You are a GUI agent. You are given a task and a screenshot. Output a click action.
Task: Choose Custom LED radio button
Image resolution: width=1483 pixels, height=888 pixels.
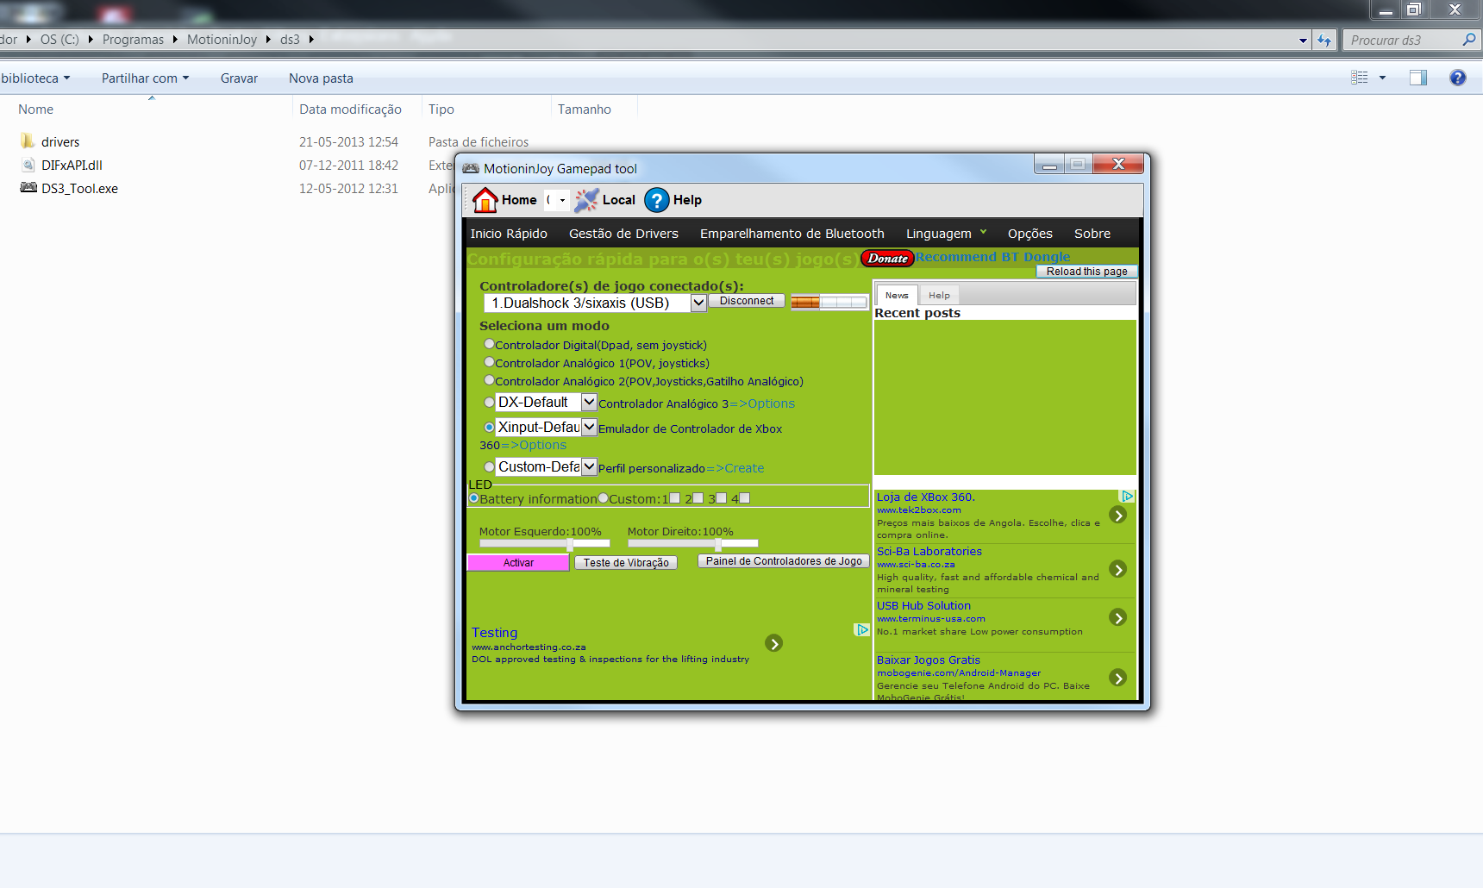pos(603,498)
